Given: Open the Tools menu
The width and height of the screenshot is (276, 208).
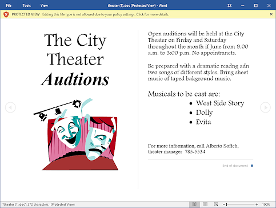Looking at the screenshot, I should point(27,6).
